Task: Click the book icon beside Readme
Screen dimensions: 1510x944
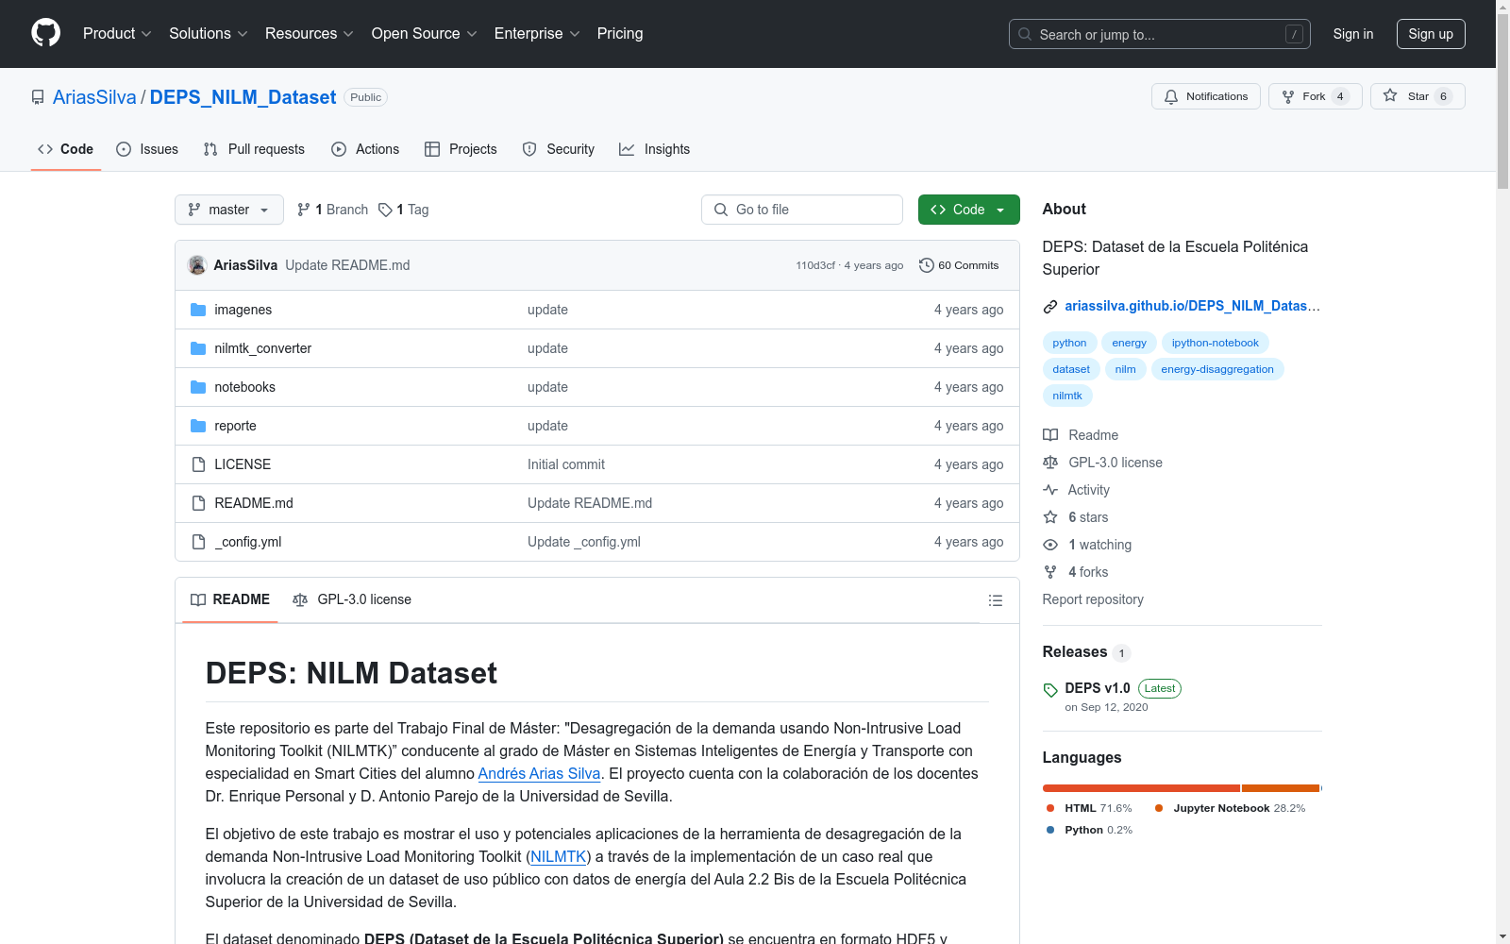Action: pyautogui.click(x=1050, y=435)
